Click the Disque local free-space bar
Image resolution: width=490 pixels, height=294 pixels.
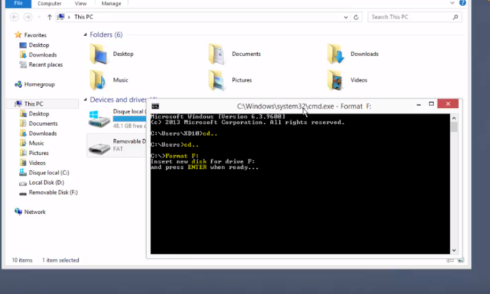(x=129, y=118)
